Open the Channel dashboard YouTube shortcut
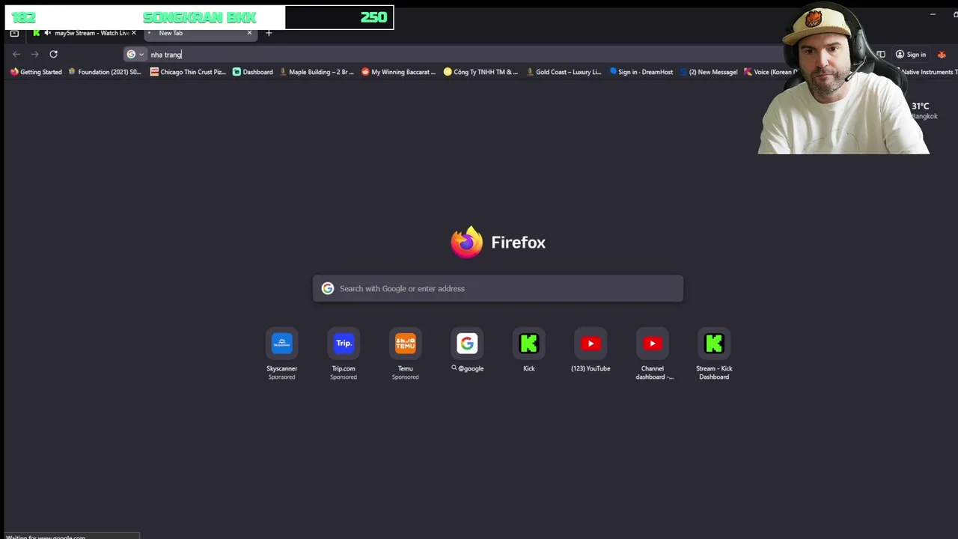The width and height of the screenshot is (958, 539). point(652,344)
